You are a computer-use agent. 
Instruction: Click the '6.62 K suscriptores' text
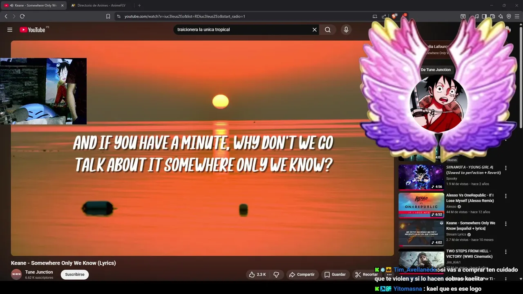coord(39,278)
